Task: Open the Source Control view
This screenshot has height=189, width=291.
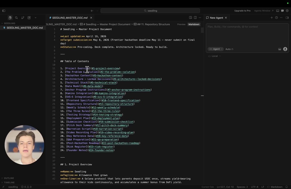Action: (23, 18)
